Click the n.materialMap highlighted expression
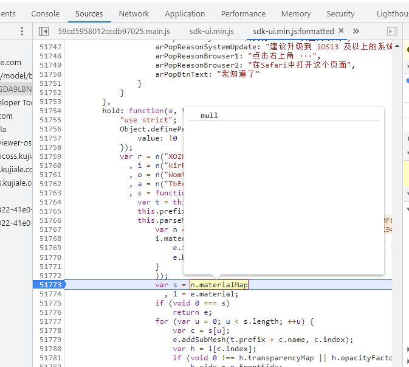The image size is (409, 367). click(x=219, y=285)
